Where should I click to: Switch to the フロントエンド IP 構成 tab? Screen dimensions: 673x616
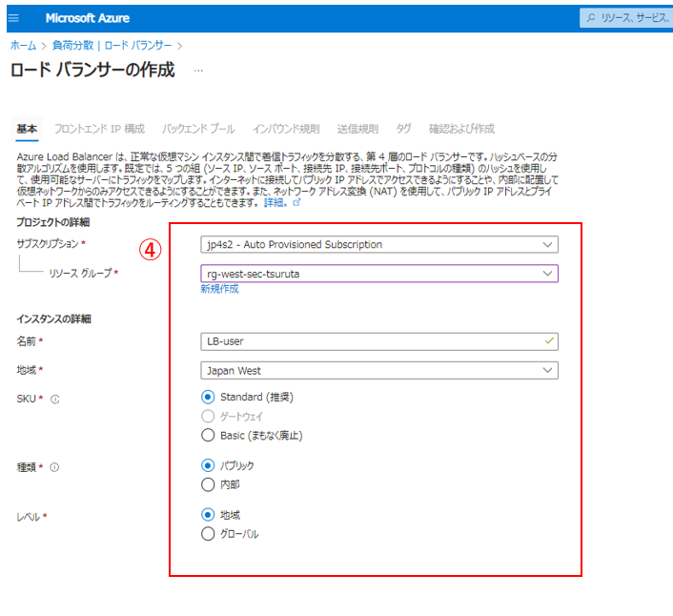pyautogui.click(x=99, y=129)
